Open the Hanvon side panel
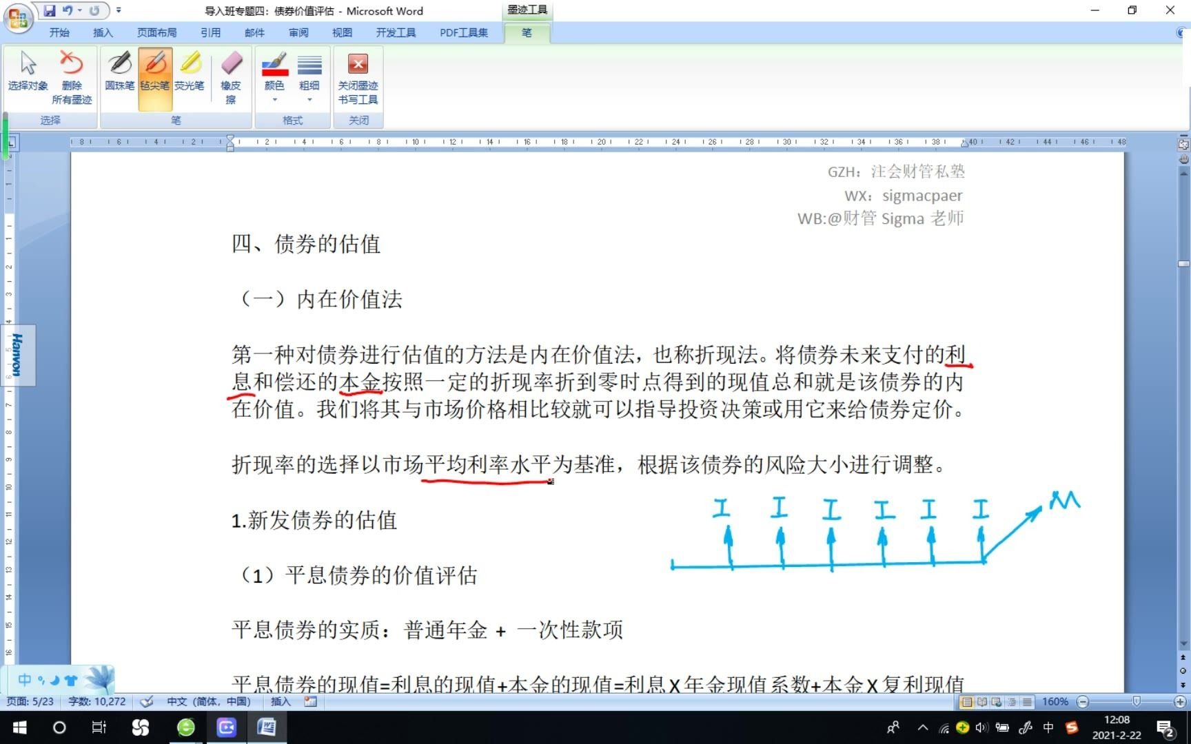Screen dimensions: 1191x744 click(x=17, y=355)
